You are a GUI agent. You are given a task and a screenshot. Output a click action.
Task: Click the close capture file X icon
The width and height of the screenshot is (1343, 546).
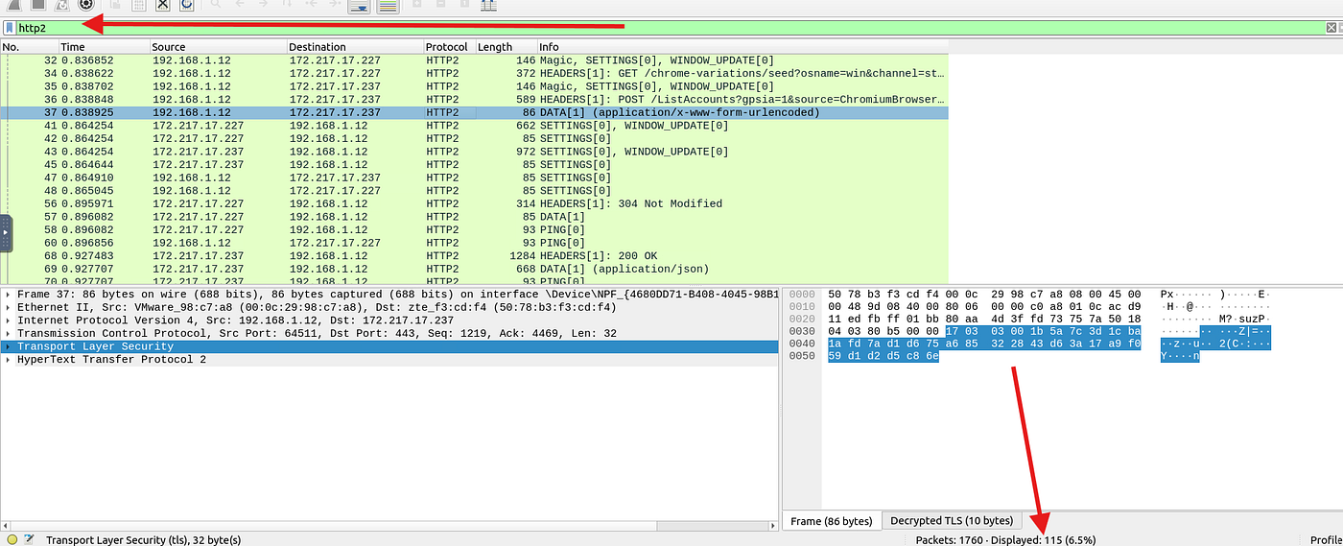click(162, 5)
